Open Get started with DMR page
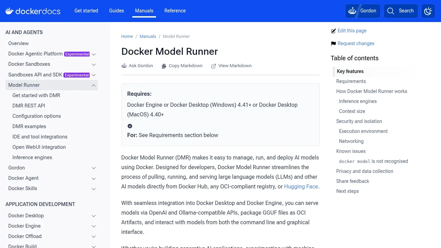The height and width of the screenshot is (248, 441). 36,95
